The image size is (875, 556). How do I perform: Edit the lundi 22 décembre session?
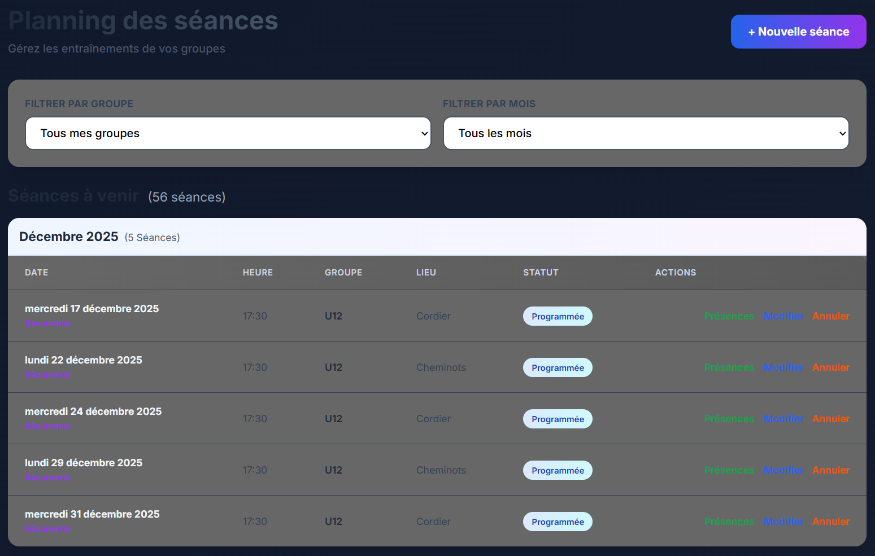click(783, 367)
